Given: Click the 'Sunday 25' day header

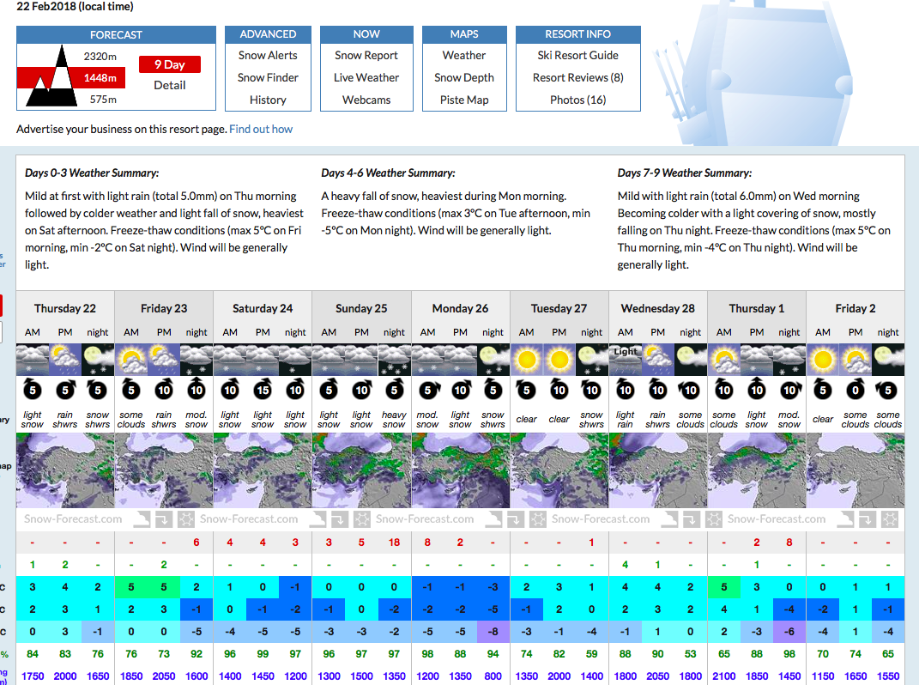Looking at the screenshot, I should [x=361, y=308].
